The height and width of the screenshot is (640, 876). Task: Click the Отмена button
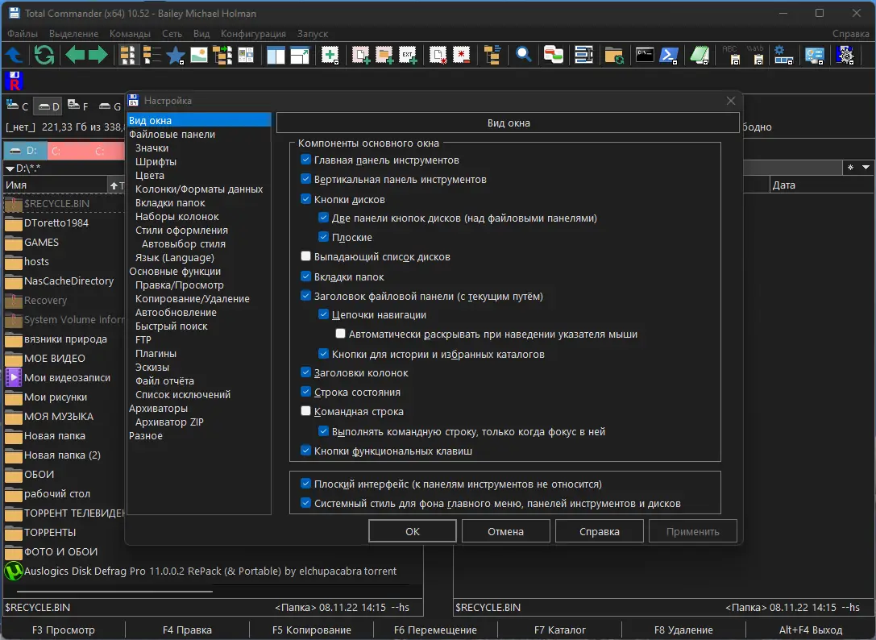[505, 532]
